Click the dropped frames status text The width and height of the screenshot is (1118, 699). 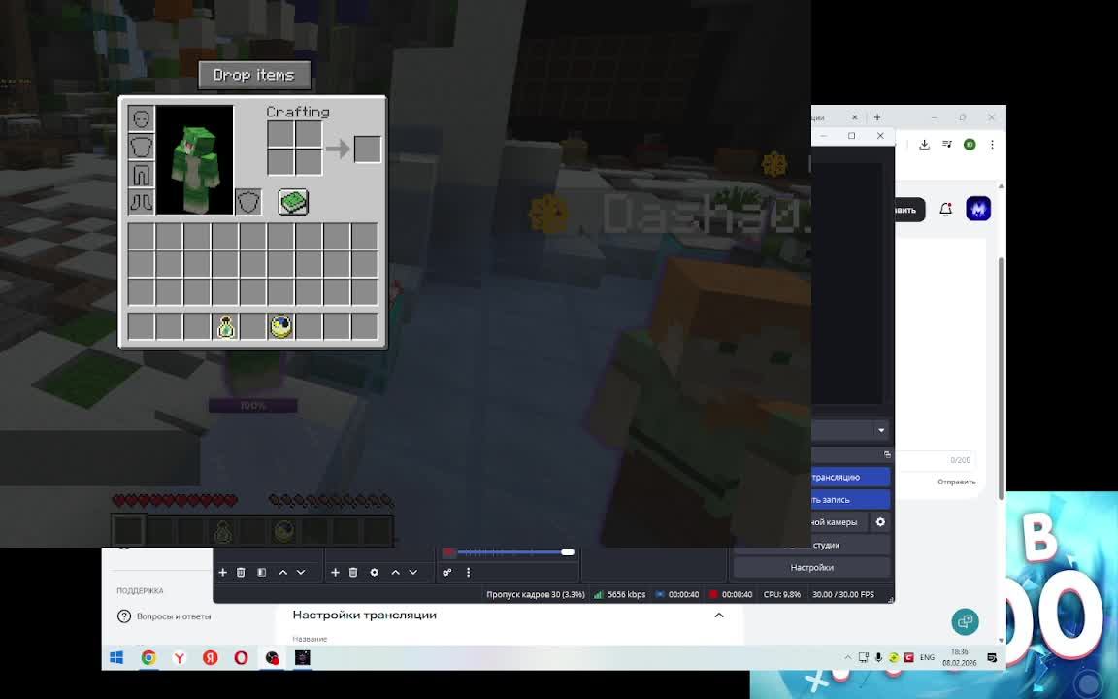[536, 594]
